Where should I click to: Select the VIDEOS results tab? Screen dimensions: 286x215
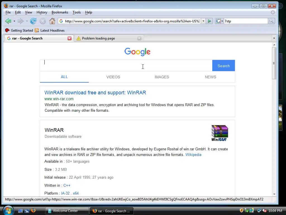113,77
